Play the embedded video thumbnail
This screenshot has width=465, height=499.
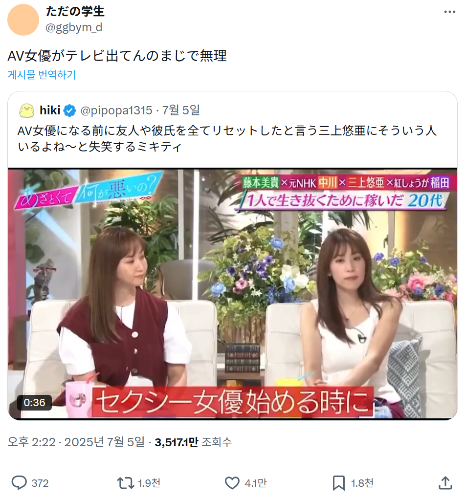click(233, 294)
